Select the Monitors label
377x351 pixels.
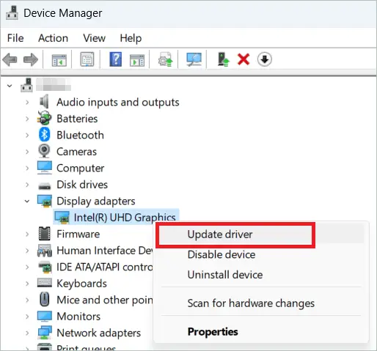[x=78, y=317]
